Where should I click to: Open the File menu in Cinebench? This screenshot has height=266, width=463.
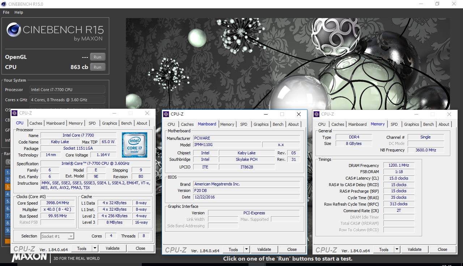[6, 12]
